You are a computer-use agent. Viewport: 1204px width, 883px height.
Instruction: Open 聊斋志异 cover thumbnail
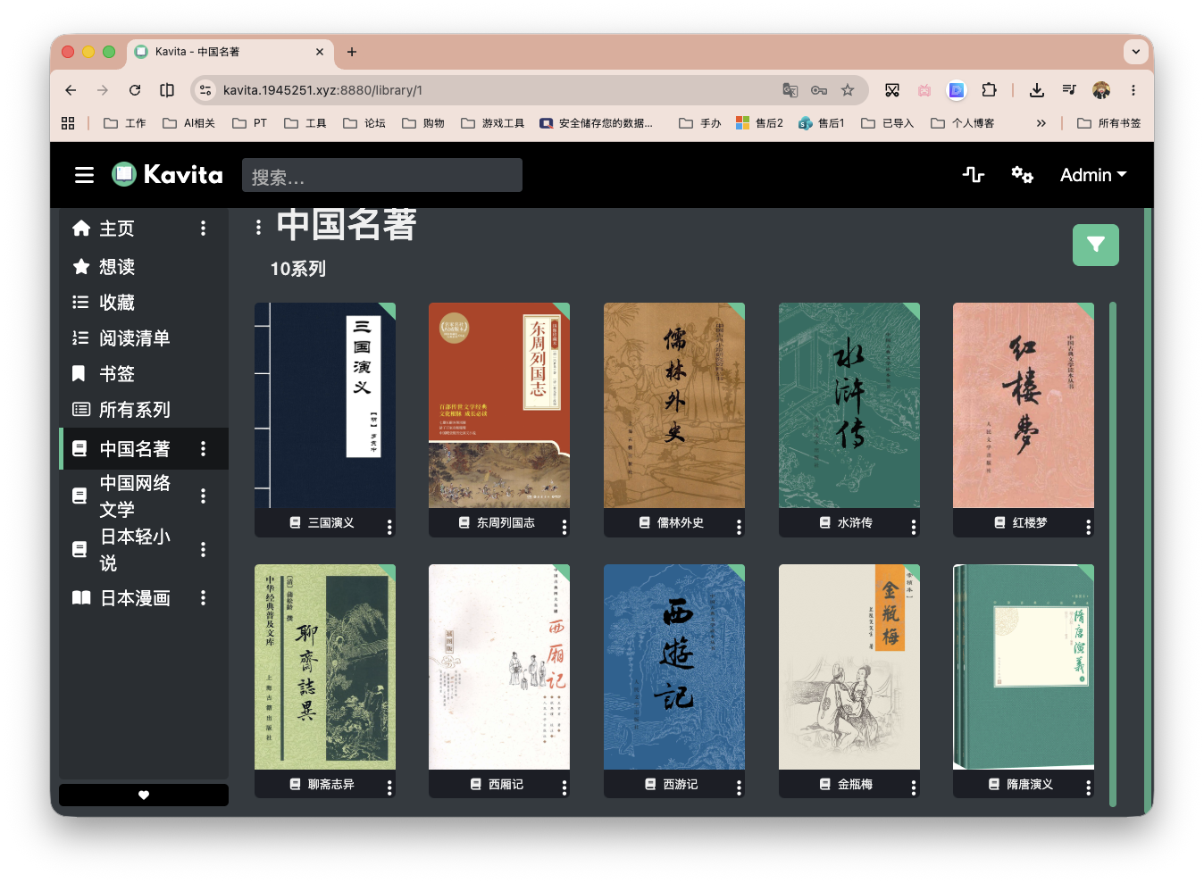pos(325,667)
